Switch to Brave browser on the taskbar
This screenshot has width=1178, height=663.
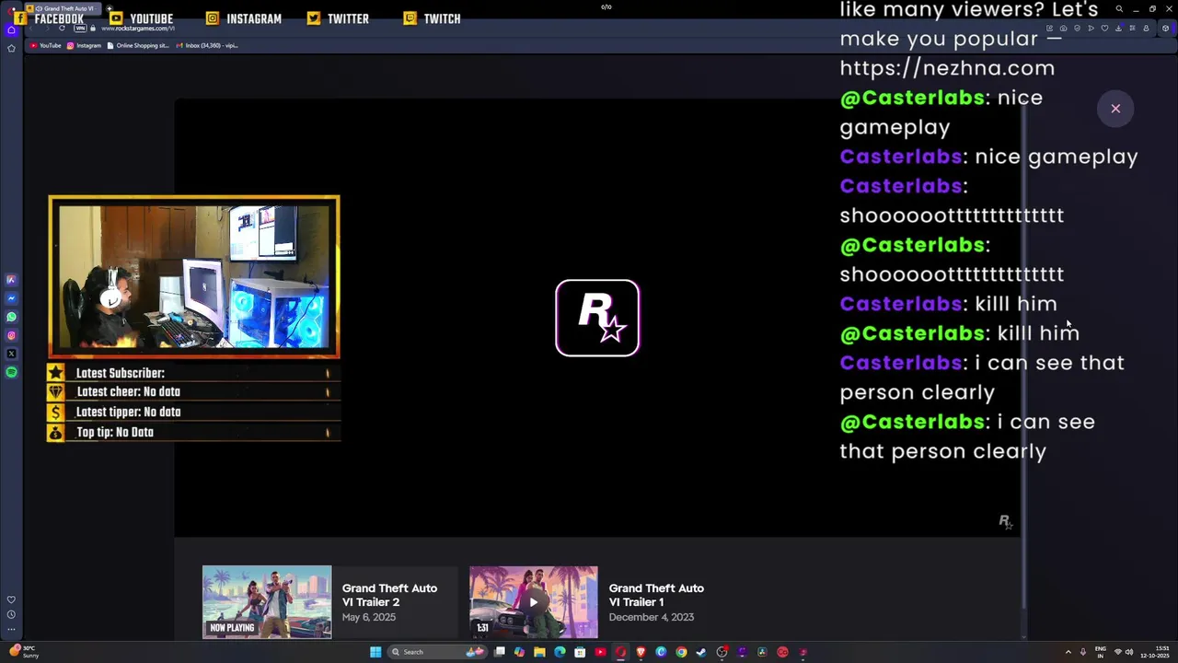641,652
